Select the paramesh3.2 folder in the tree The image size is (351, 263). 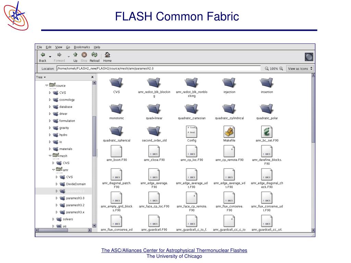72,205
